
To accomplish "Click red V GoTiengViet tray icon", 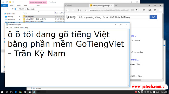I will 136,92.
